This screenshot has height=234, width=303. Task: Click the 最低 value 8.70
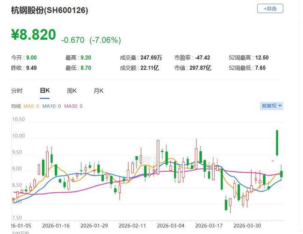[86, 68]
